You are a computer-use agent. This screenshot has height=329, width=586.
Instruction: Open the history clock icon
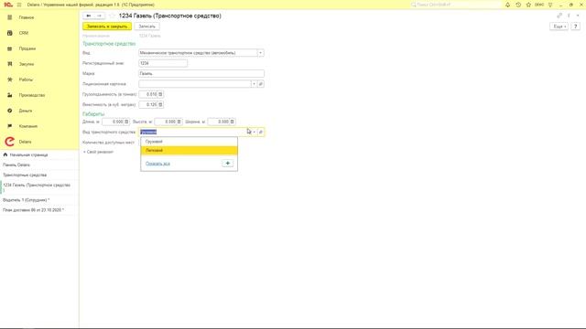[x=518, y=5]
